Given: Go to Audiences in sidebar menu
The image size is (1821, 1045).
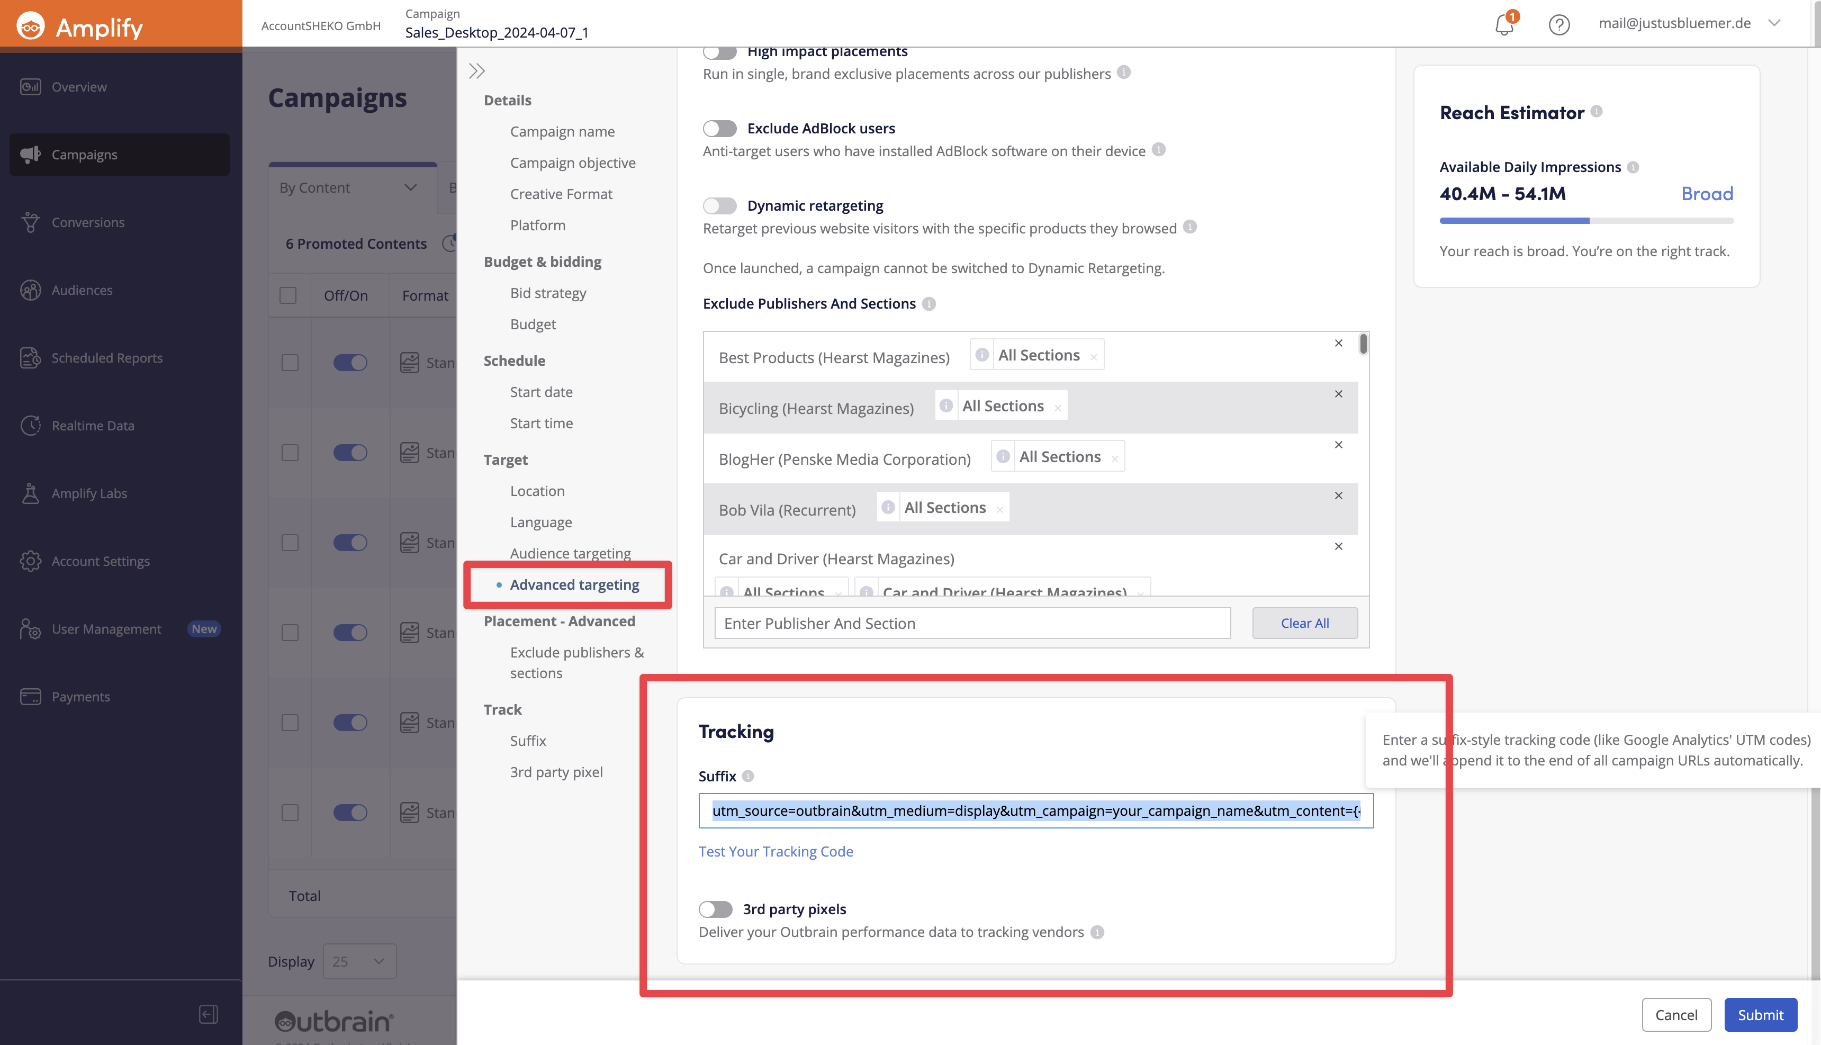Looking at the screenshot, I should pos(82,290).
